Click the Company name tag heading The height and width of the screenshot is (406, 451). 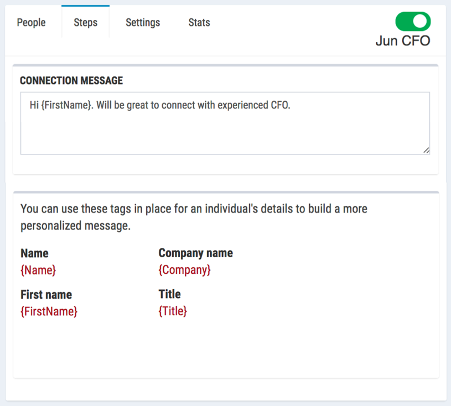[x=195, y=253]
